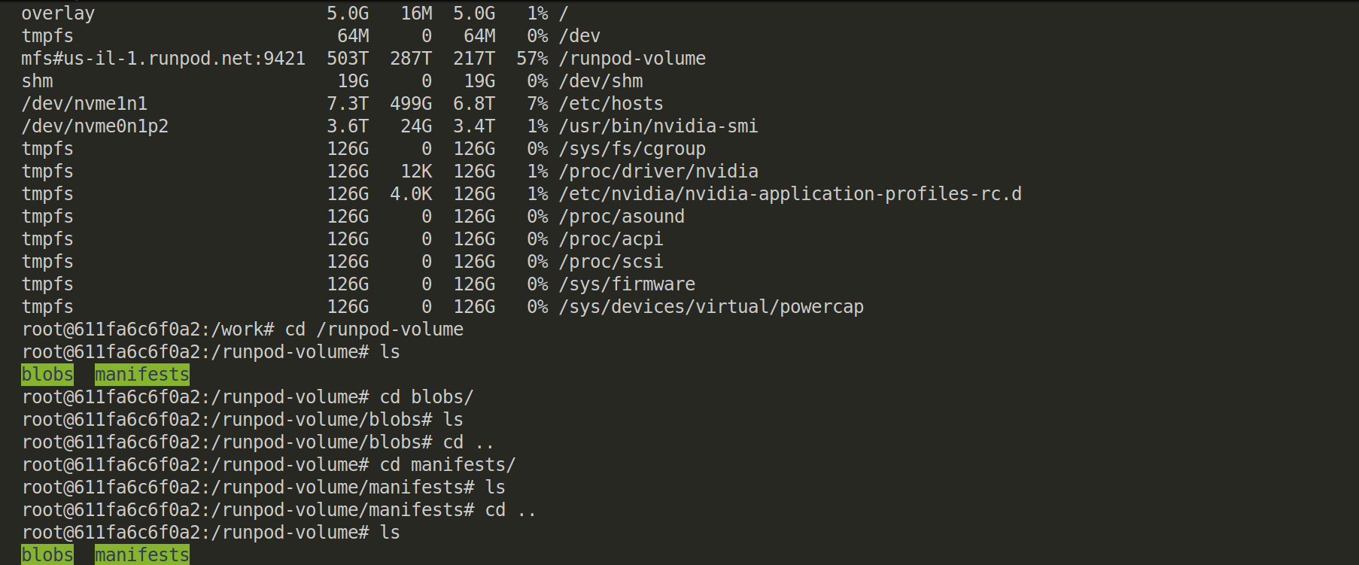
Task: Click the 57% usage value
Action: 532,59
